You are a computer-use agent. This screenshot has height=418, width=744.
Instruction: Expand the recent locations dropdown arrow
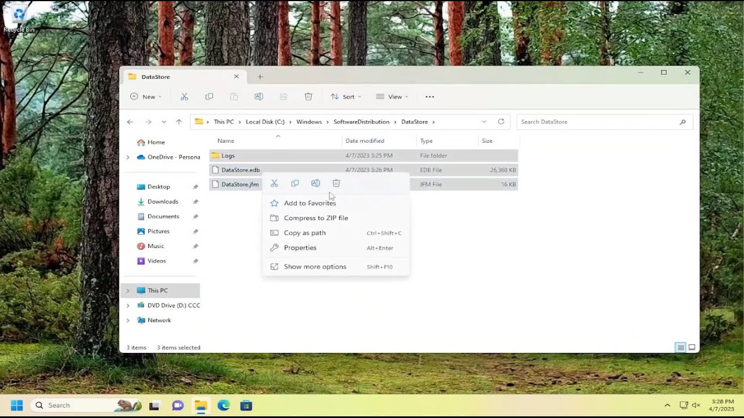point(164,122)
